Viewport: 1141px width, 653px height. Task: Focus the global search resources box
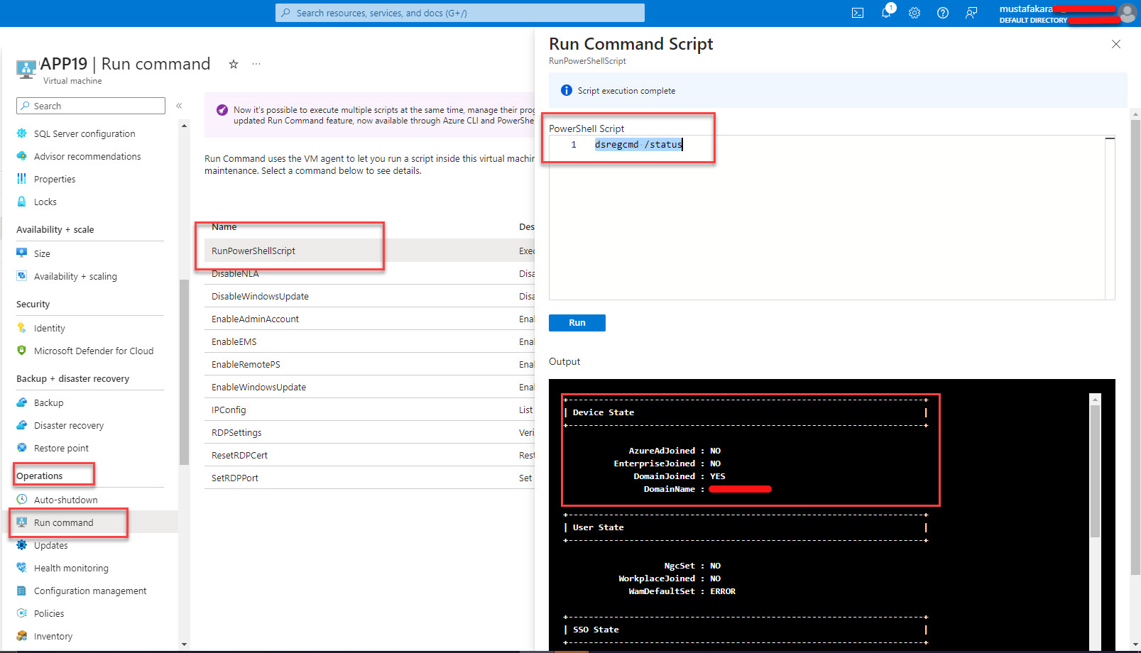click(x=460, y=13)
